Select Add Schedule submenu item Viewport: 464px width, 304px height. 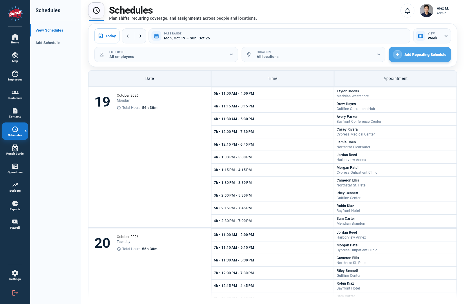[x=48, y=43]
